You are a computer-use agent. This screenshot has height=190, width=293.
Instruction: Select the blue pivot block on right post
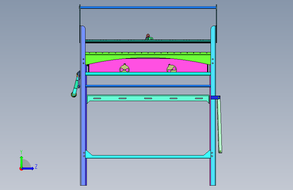[215, 97]
